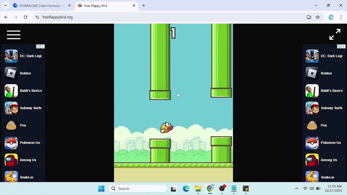Open ad options dots in right sidebar

pyautogui.click(x=343, y=47)
